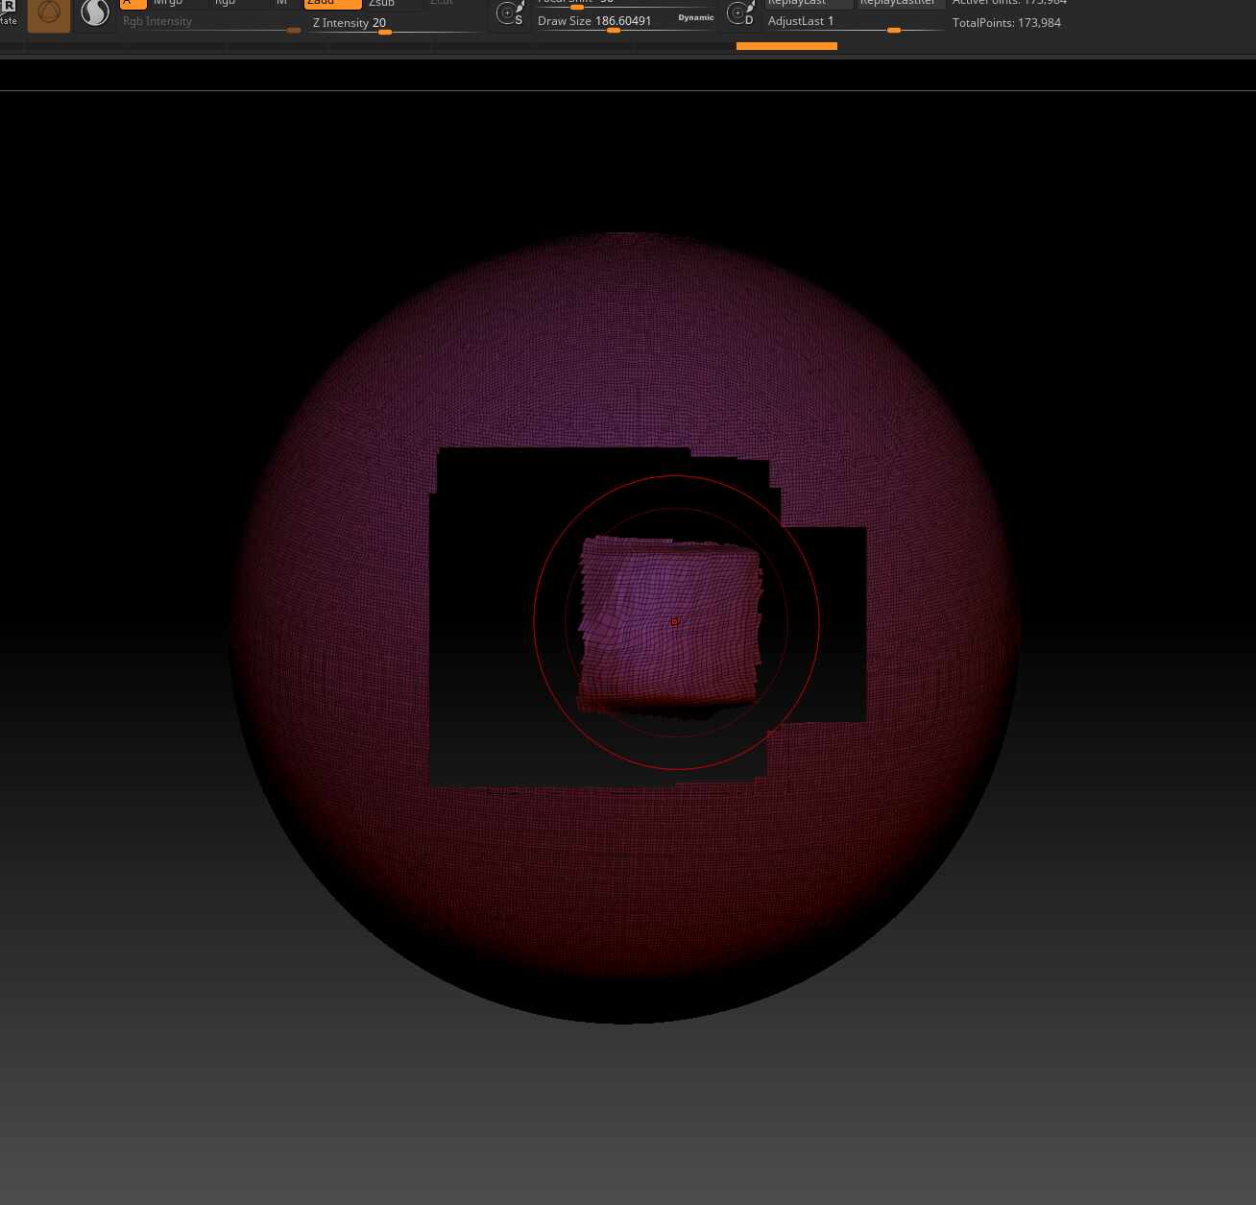Toggle the Zadd mode button

[x=332, y=4]
